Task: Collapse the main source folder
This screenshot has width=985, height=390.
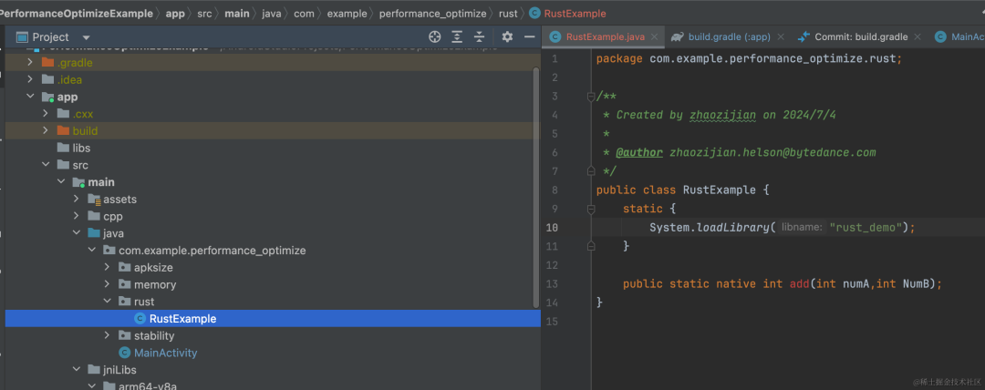Action: pos(61,182)
